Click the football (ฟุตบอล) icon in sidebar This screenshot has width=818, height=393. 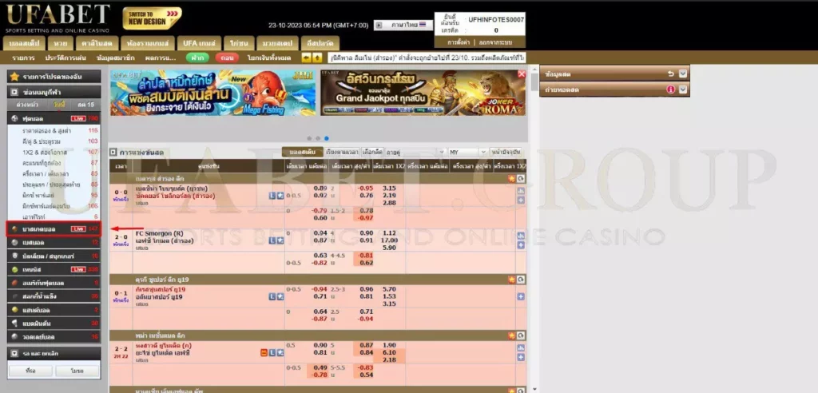[14, 117]
